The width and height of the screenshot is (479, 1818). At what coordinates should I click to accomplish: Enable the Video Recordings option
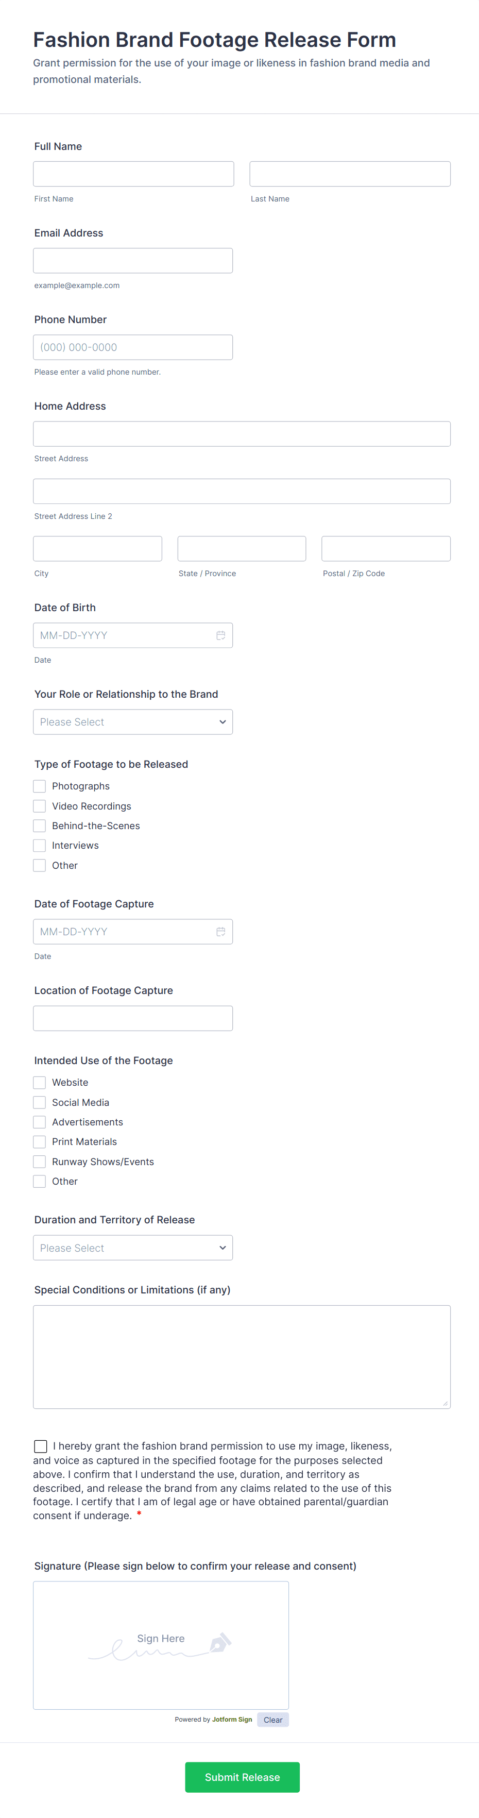click(40, 805)
